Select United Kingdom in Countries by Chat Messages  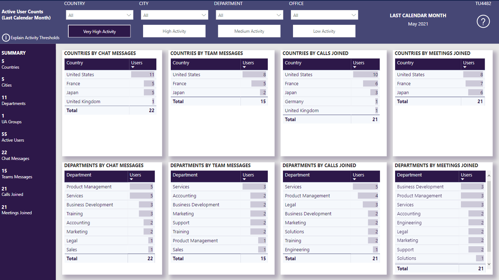pyautogui.click(x=110, y=102)
